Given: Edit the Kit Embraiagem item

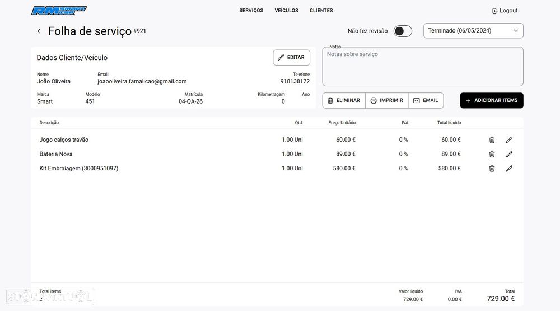Looking at the screenshot, I should click(509, 169).
